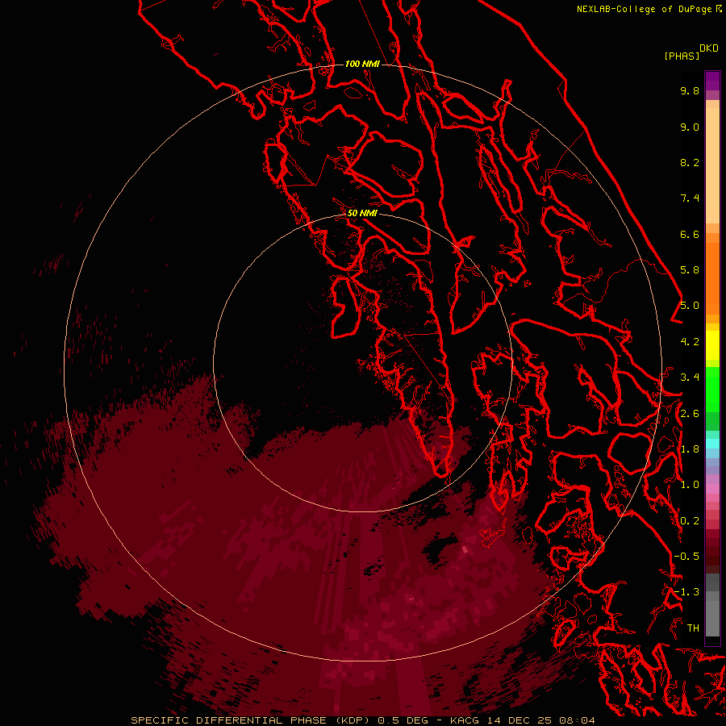
Task: Click the [PHAS] legend label
Action: tap(682, 56)
